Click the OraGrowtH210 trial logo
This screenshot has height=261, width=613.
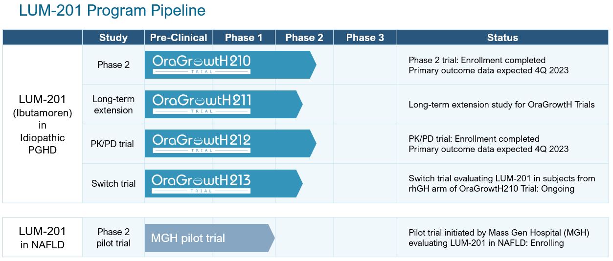coord(202,64)
